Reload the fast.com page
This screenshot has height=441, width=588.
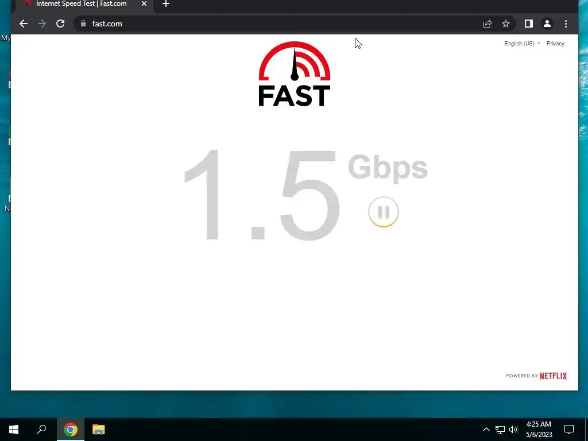60,24
